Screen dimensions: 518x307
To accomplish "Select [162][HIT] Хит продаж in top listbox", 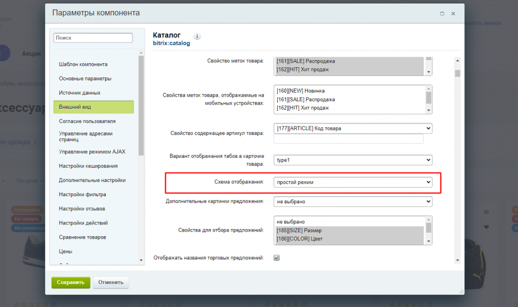I will (x=350, y=69).
